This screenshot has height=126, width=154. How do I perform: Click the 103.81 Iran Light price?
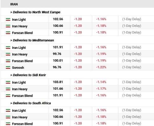[x=58, y=82]
